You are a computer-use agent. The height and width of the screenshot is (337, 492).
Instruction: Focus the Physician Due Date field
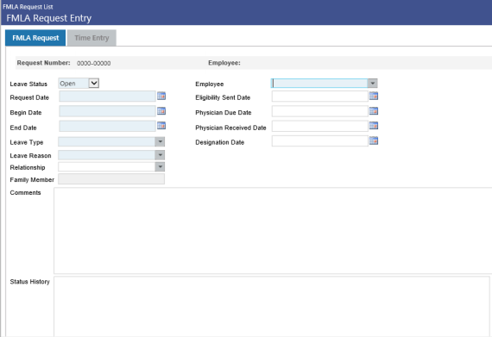coord(319,111)
